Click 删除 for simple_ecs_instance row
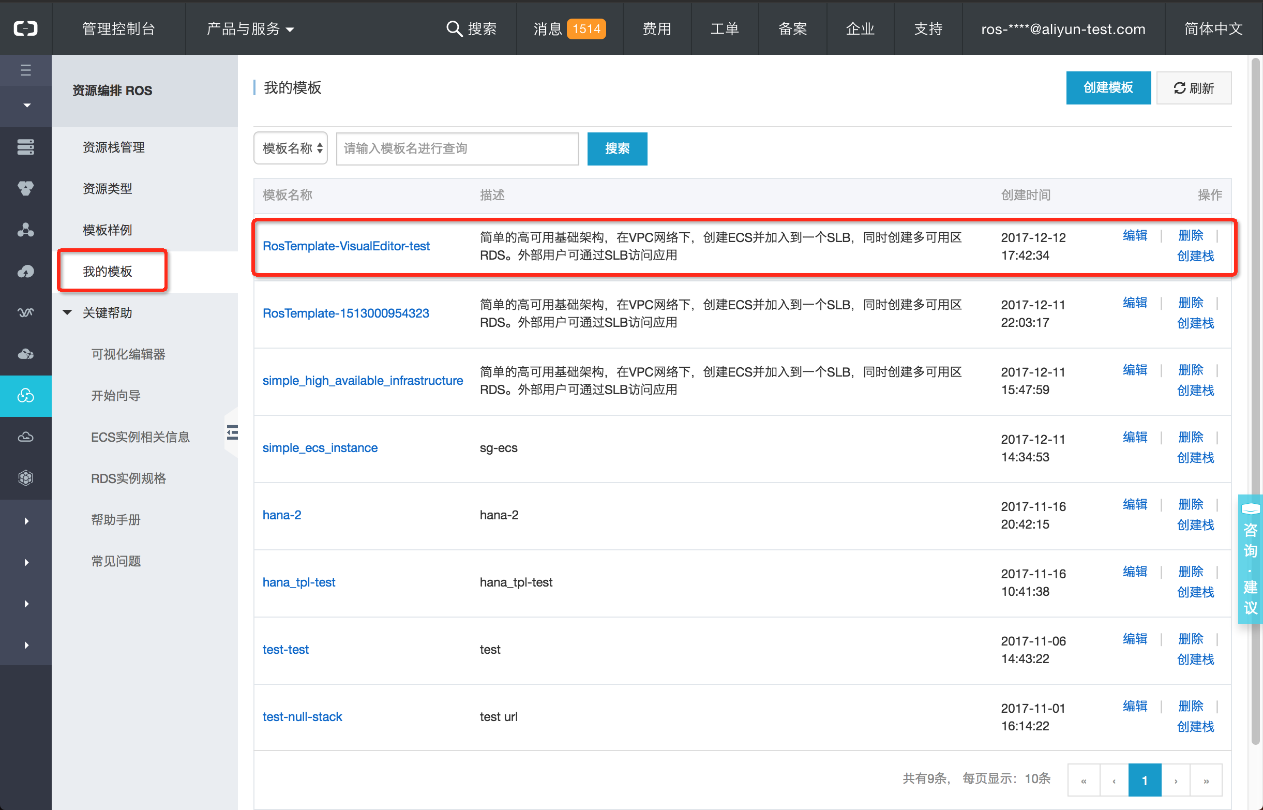This screenshot has height=810, width=1263. pos(1191,437)
